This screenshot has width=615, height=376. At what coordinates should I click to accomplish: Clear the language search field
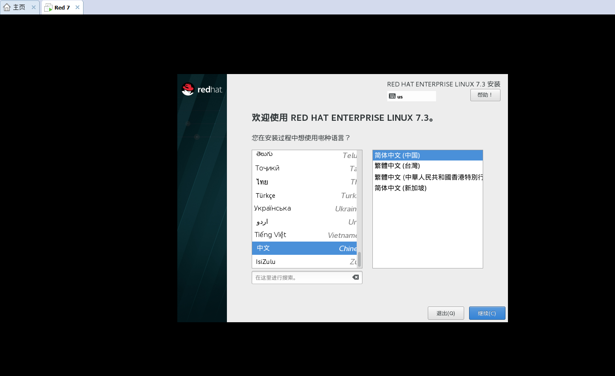tap(355, 277)
